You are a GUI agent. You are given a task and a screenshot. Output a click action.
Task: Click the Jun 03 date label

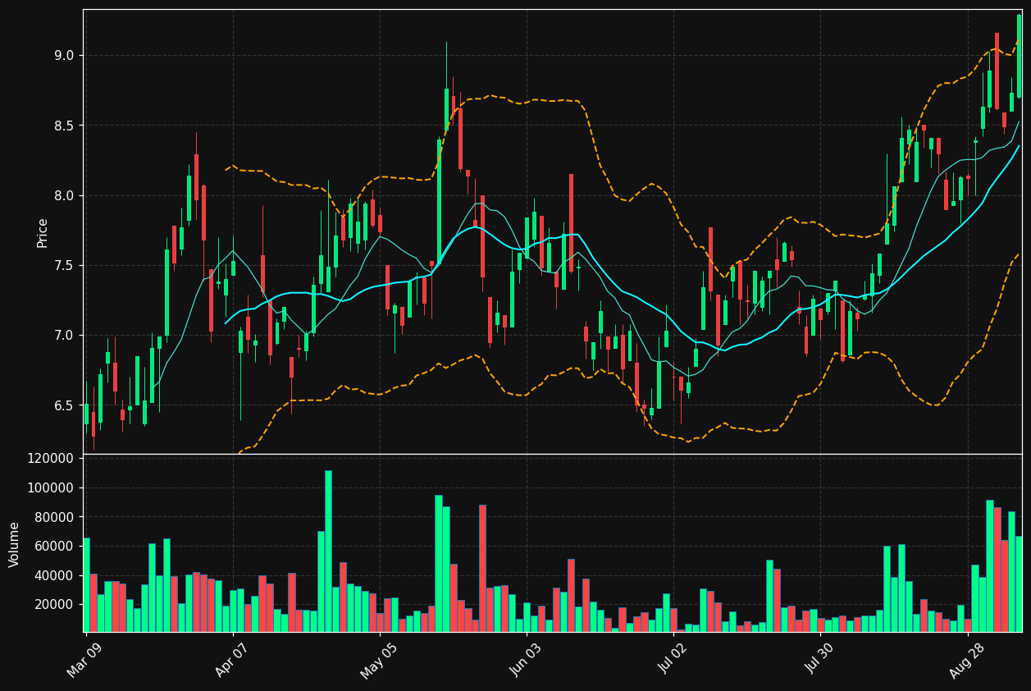pos(525,660)
